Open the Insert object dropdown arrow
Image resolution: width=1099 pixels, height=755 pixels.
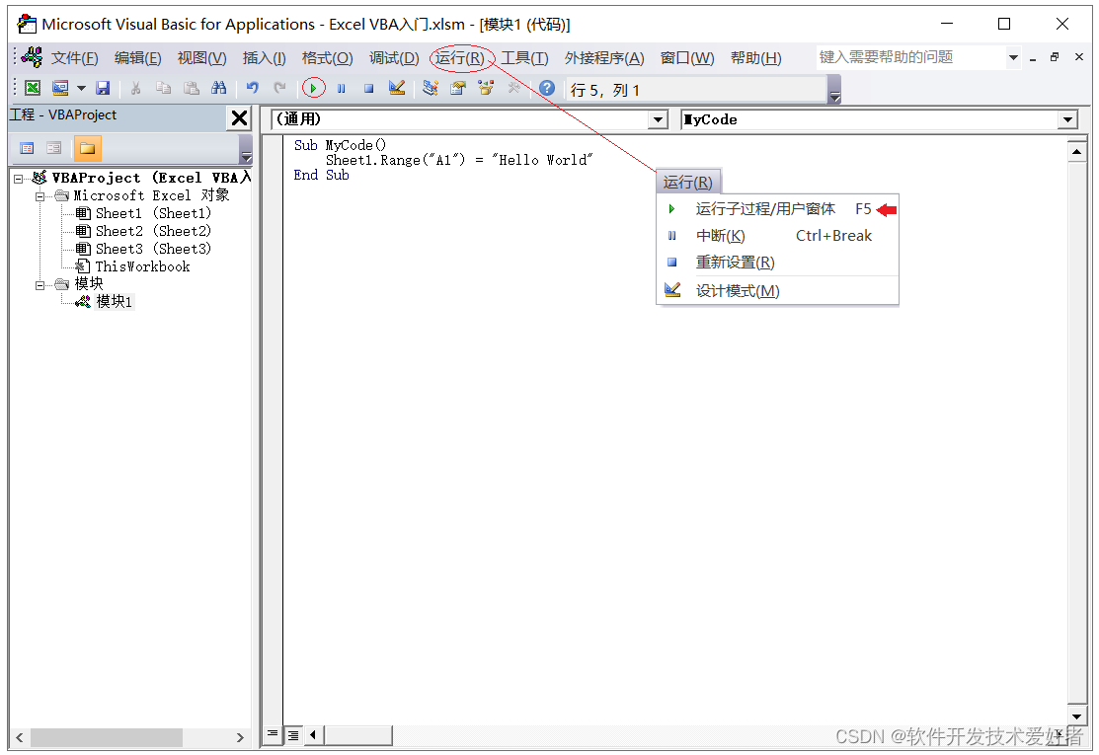point(81,88)
